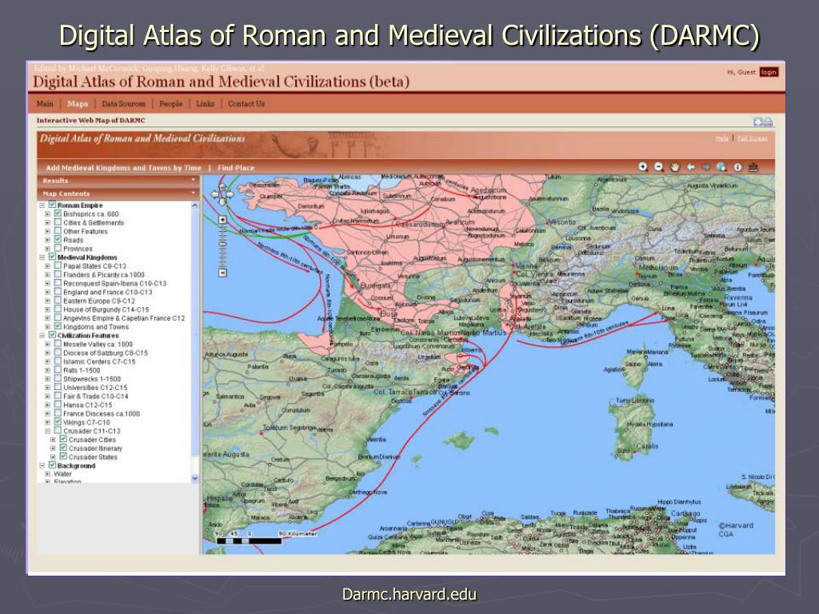Collapse the Crusader C11-C13 node
The height and width of the screenshot is (614, 819).
47,431
